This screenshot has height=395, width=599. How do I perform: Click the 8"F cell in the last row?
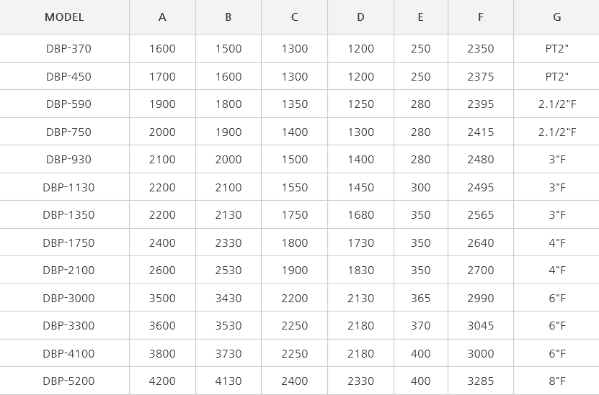[557, 381]
